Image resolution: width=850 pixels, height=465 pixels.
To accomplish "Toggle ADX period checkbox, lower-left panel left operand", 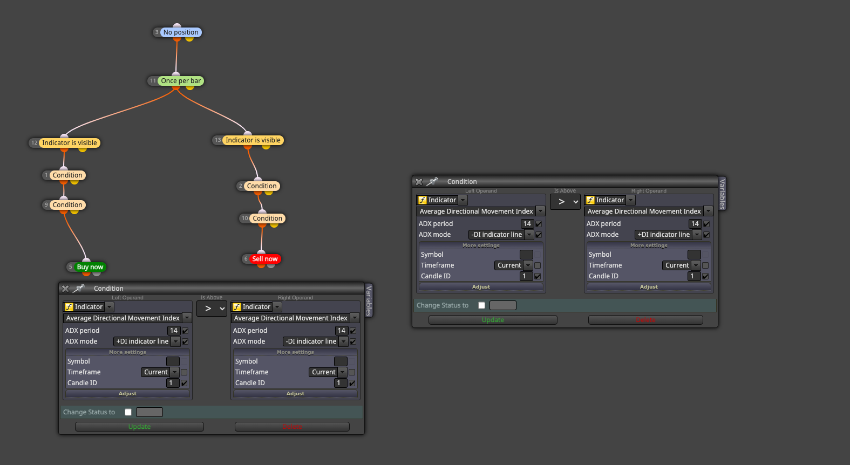I will (x=185, y=331).
